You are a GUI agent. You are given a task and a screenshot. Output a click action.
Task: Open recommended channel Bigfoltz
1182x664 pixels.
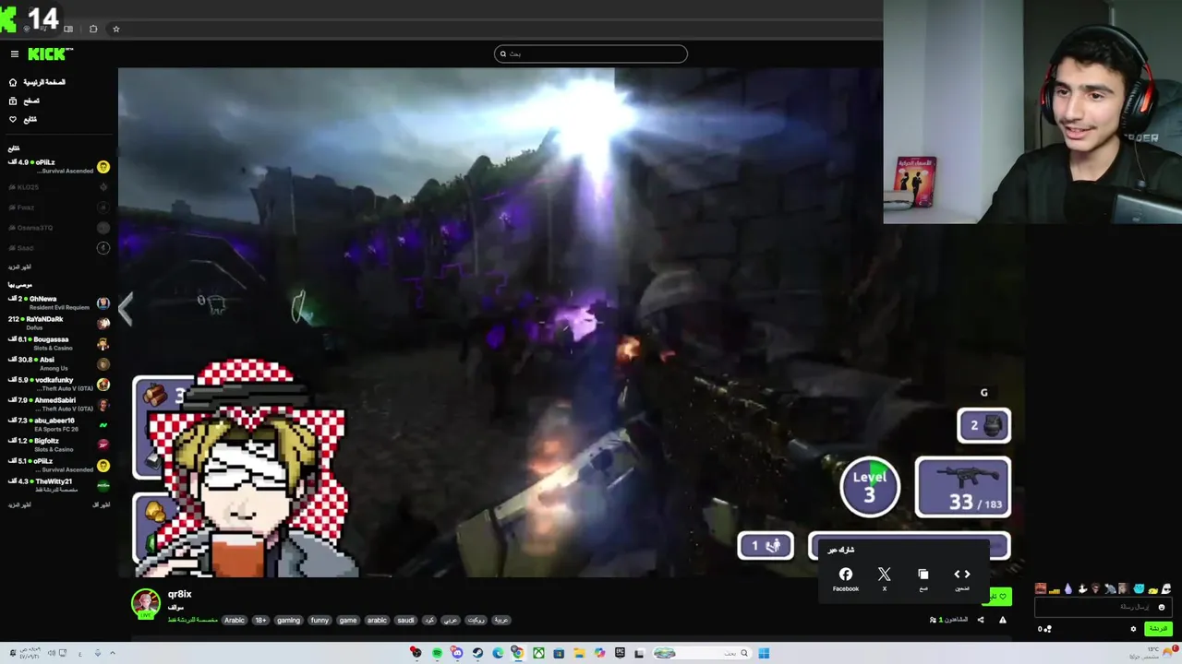click(x=59, y=445)
